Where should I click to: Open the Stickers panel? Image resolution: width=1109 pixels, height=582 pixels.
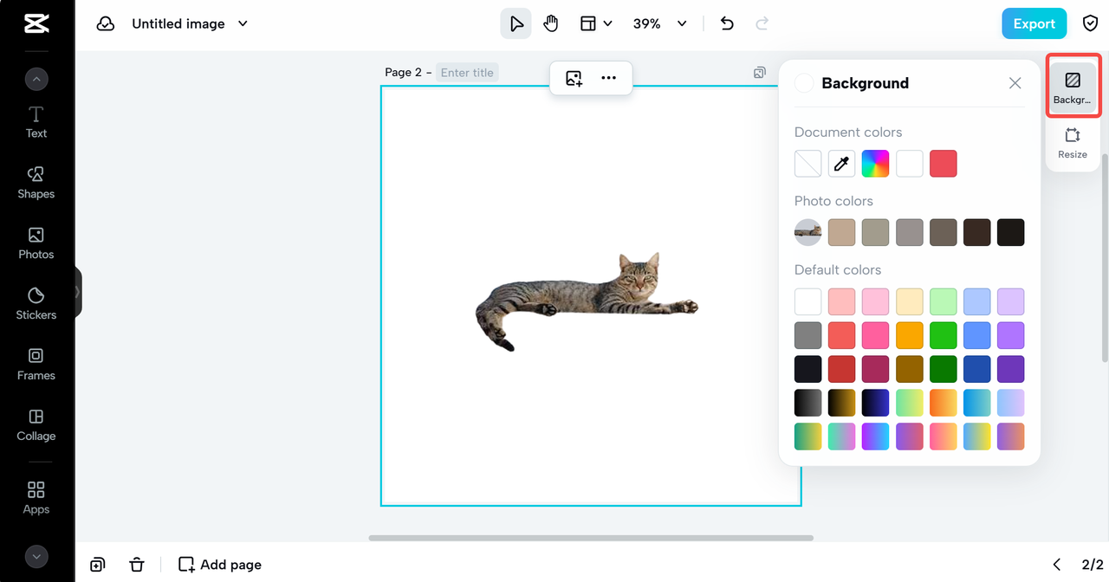[36, 304]
